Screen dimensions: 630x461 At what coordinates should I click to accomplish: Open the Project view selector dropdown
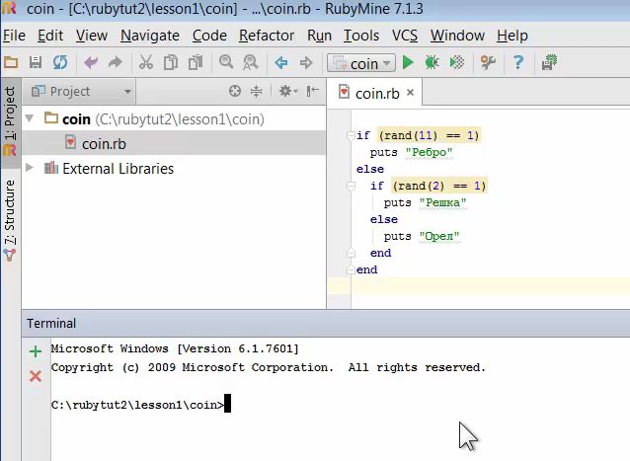click(x=82, y=92)
